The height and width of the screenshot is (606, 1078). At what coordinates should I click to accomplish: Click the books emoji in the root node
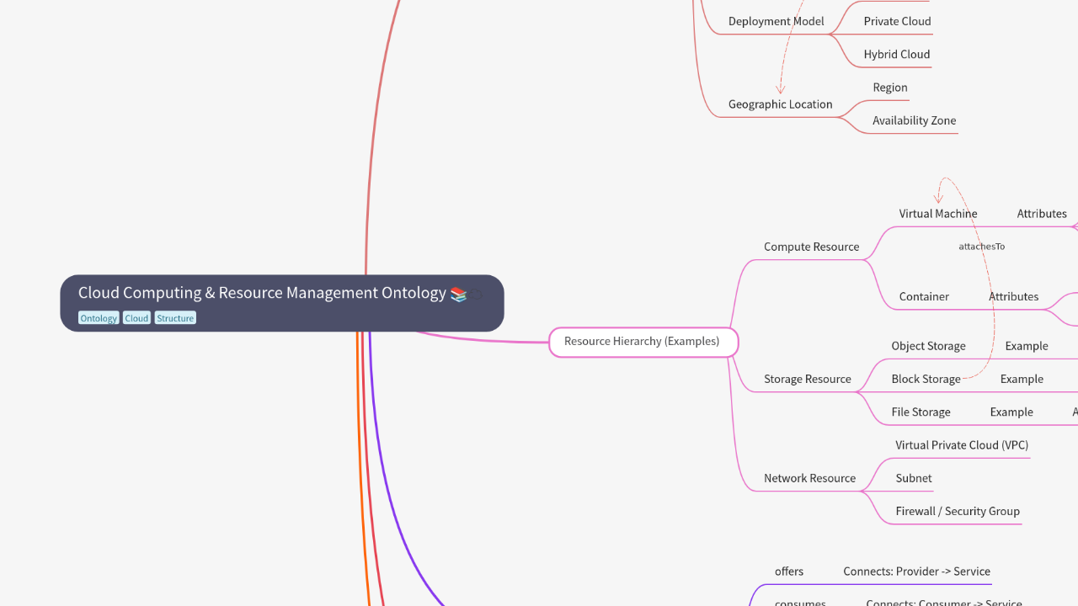pyautogui.click(x=458, y=294)
